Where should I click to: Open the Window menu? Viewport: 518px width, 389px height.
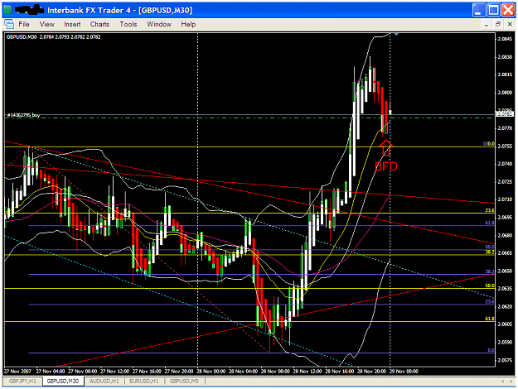point(159,24)
